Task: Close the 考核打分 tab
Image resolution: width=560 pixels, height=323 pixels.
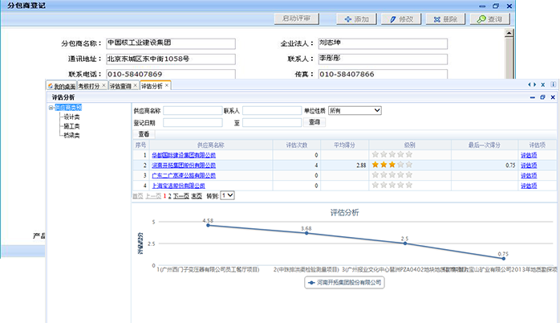Action: coord(104,85)
